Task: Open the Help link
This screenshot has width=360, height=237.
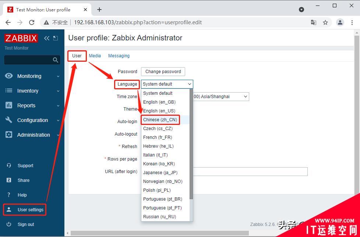Action: point(22,195)
